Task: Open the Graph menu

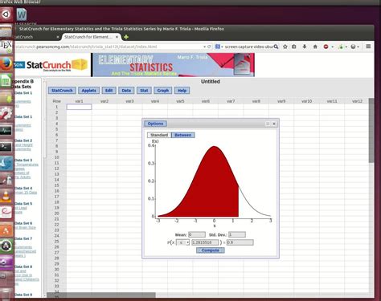Action: coord(163,91)
